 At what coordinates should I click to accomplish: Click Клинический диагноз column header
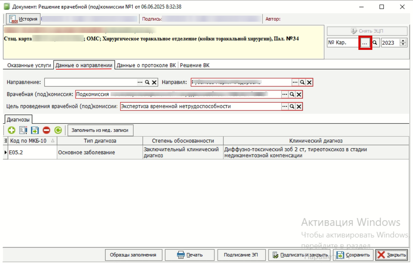(x=316, y=140)
